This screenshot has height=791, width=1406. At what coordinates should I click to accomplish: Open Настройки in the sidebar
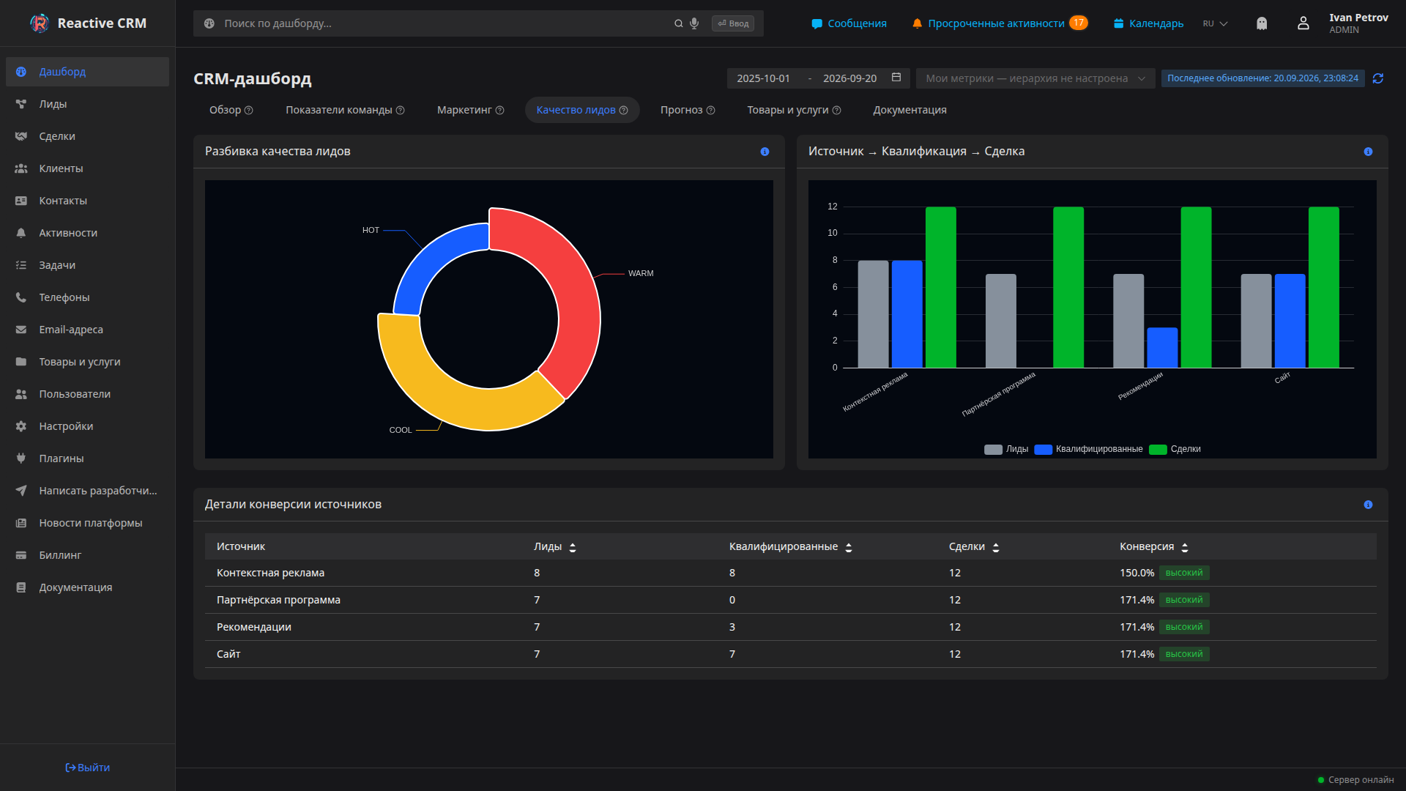[87, 426]
